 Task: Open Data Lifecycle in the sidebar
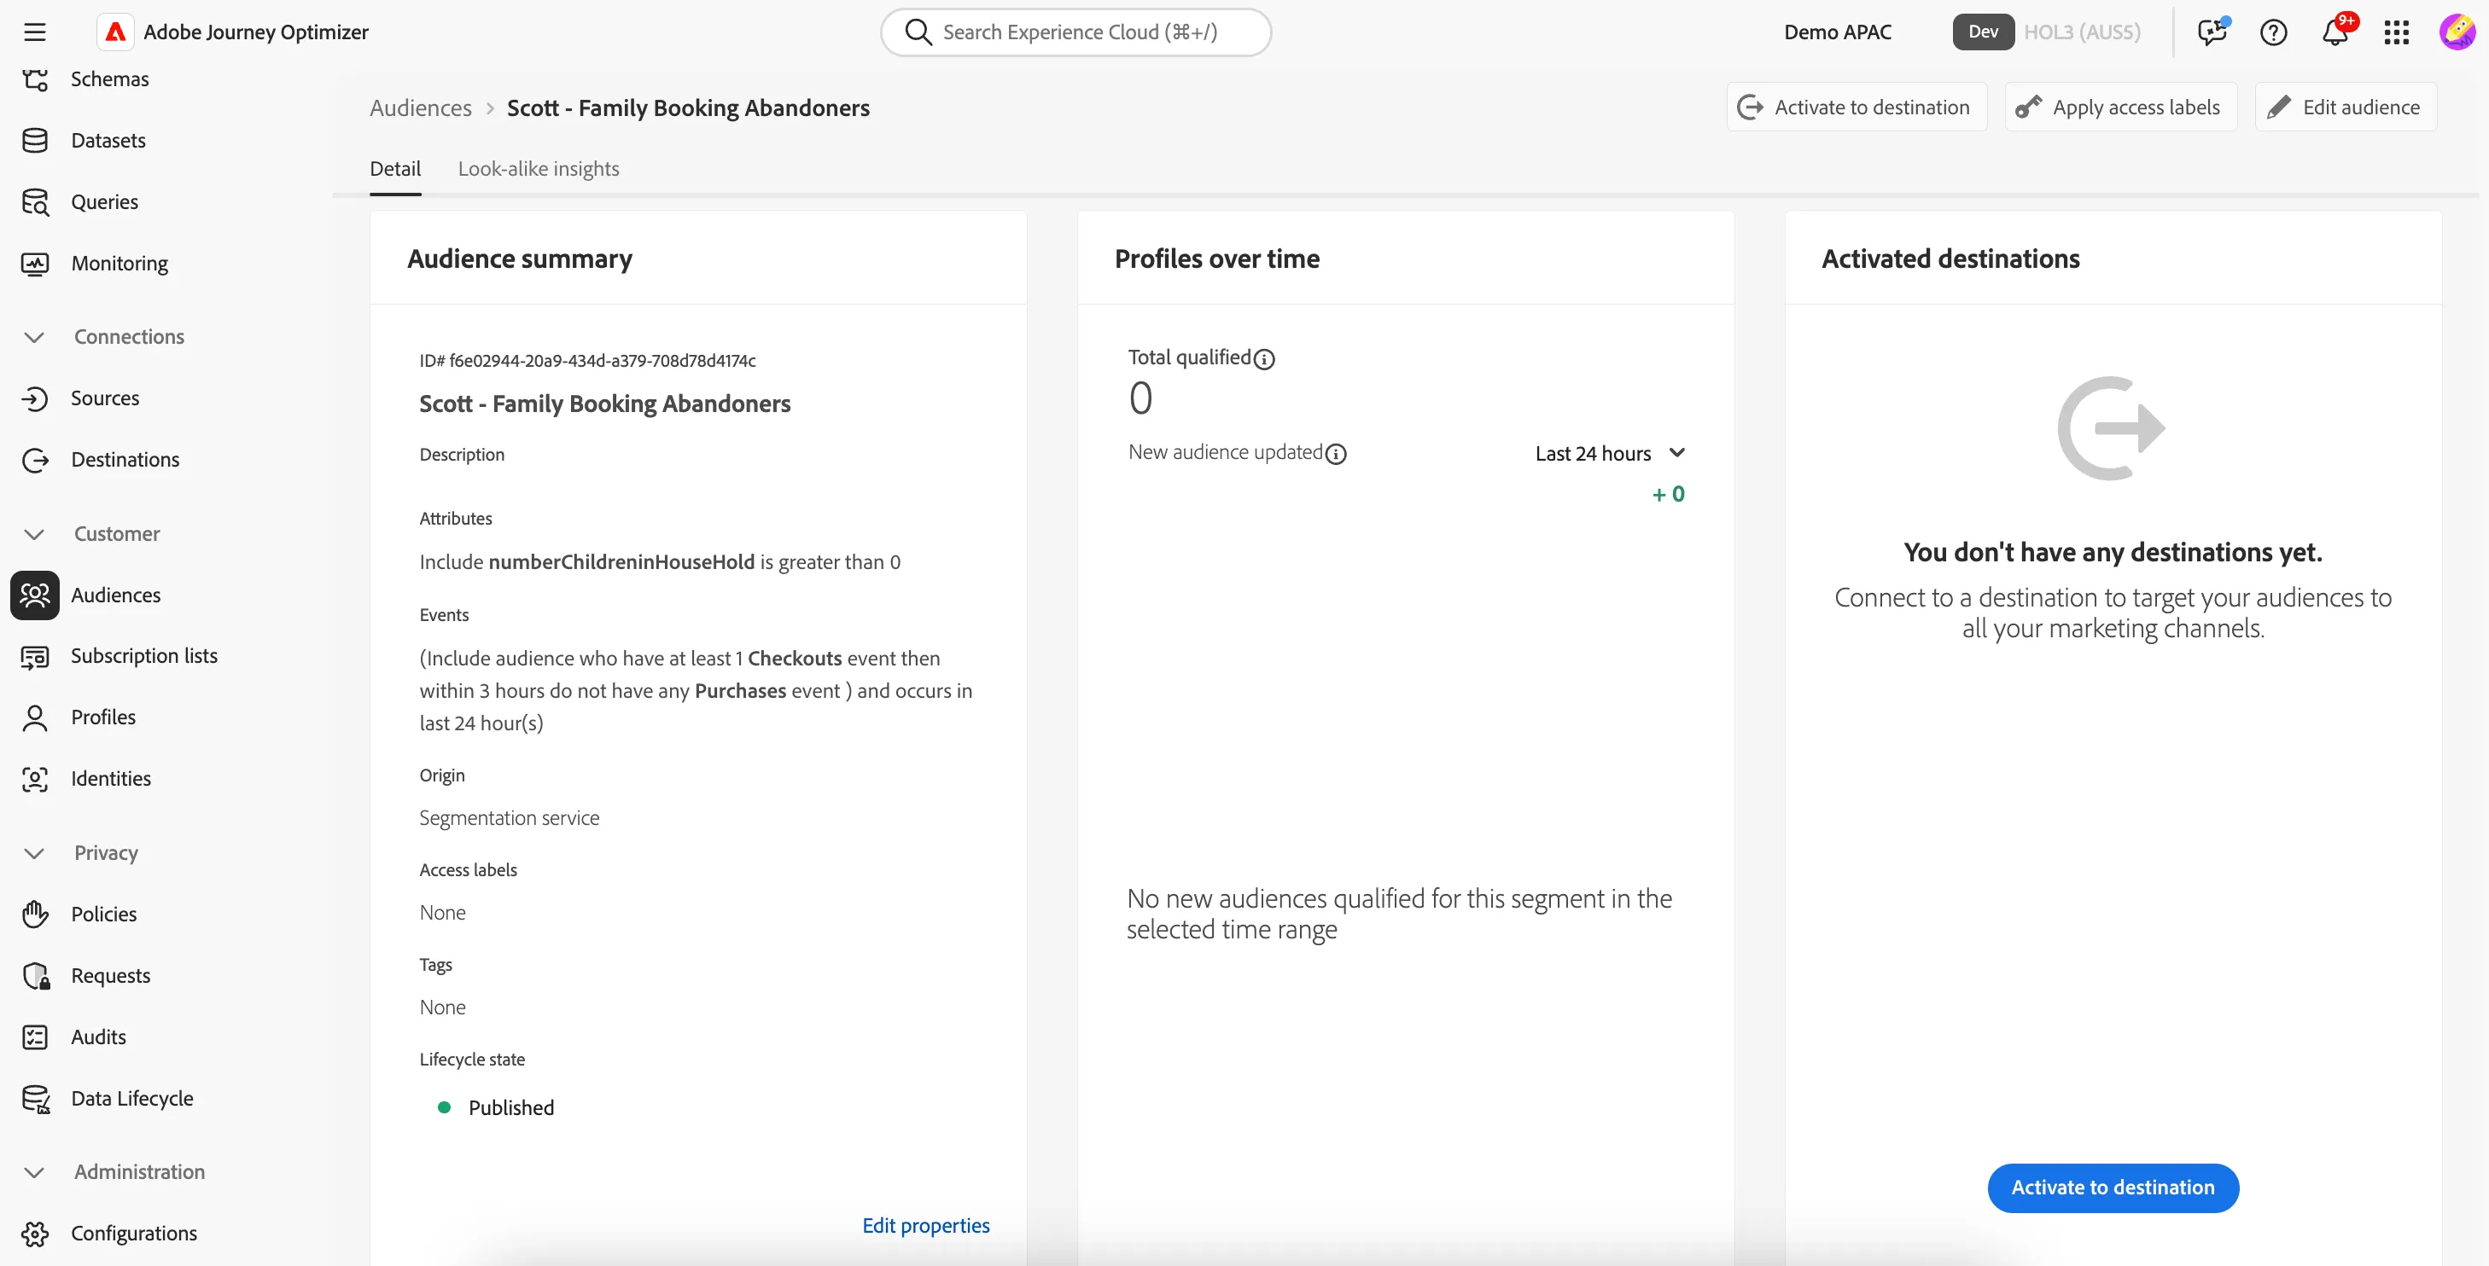(131, 1098)
